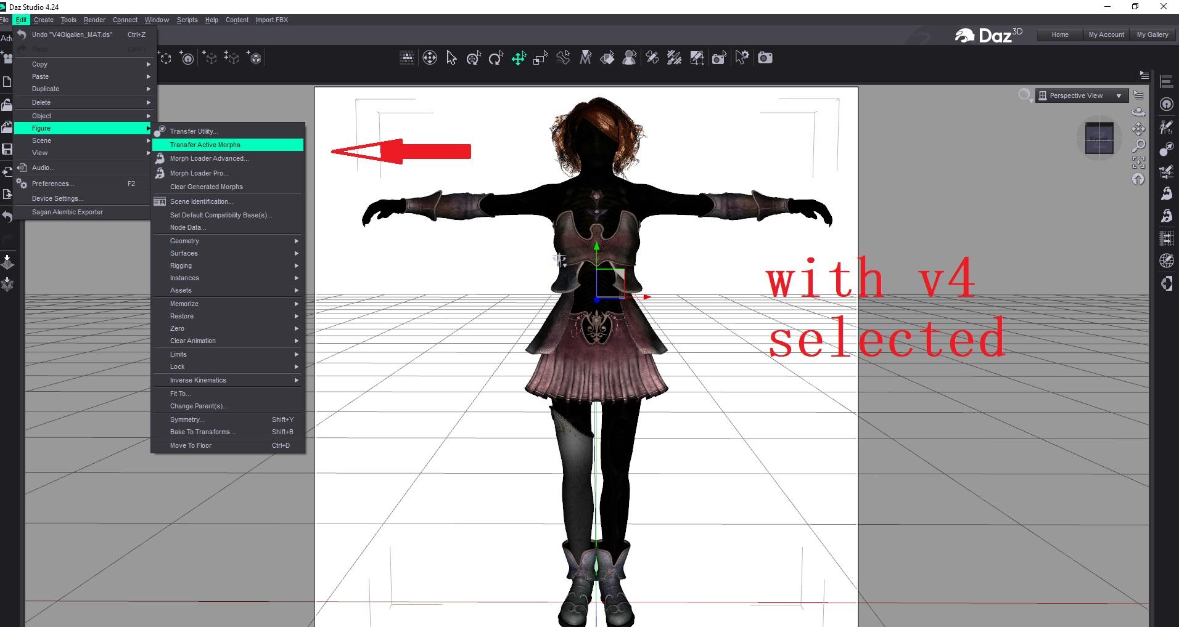1179x627 pixels.
Task: Click the Daz 3D logo
Action: pos(988,35)
